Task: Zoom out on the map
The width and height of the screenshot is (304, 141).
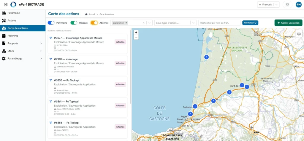Action: [136, 37]
